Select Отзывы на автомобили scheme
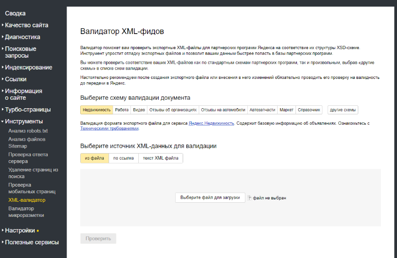Viewport: 397px width, 258px height. point(223,110)
